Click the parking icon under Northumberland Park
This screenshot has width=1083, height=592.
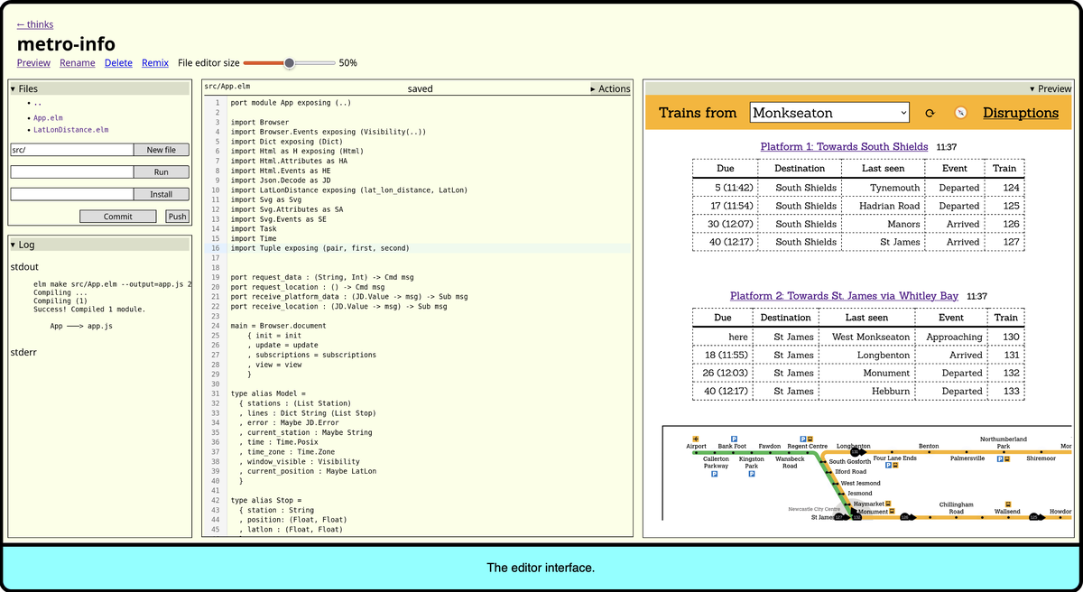pos(1000,458)
